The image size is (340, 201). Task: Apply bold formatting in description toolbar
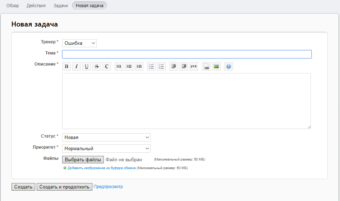coord(66,66)
